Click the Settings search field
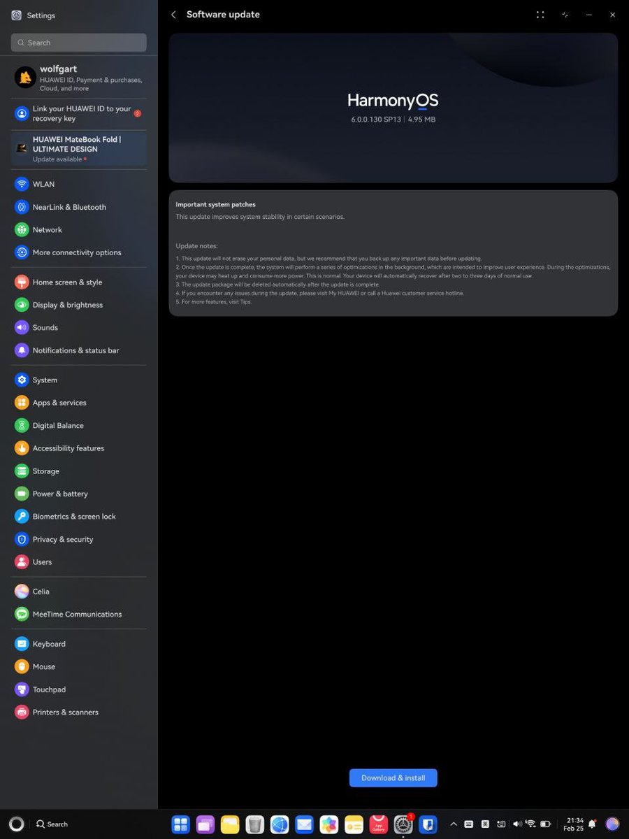 [78, 43]
